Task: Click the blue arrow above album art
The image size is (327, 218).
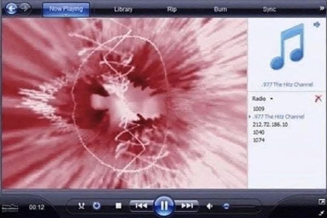Action: tap(317, 24)
